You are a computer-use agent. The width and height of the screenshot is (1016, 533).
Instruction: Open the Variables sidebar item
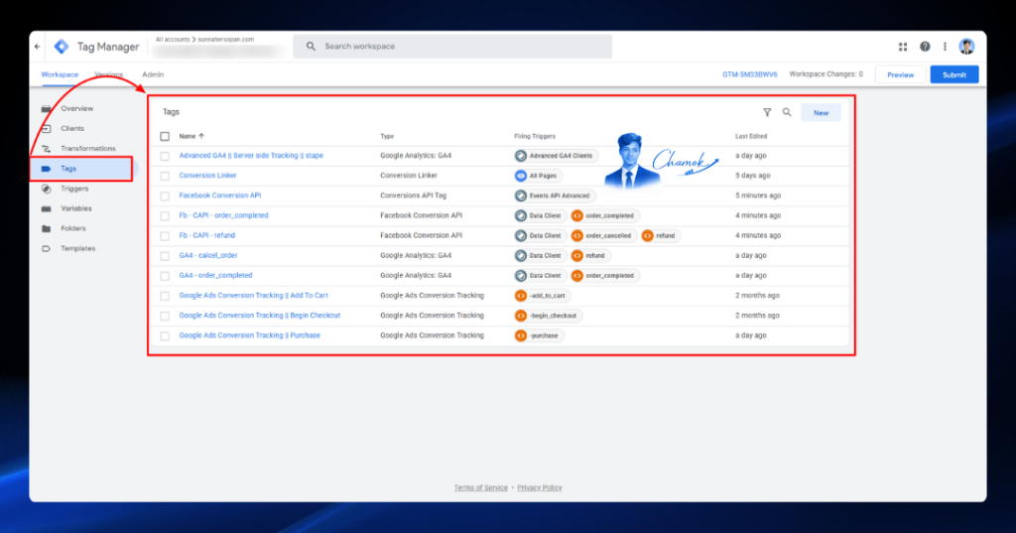point(75,208)
